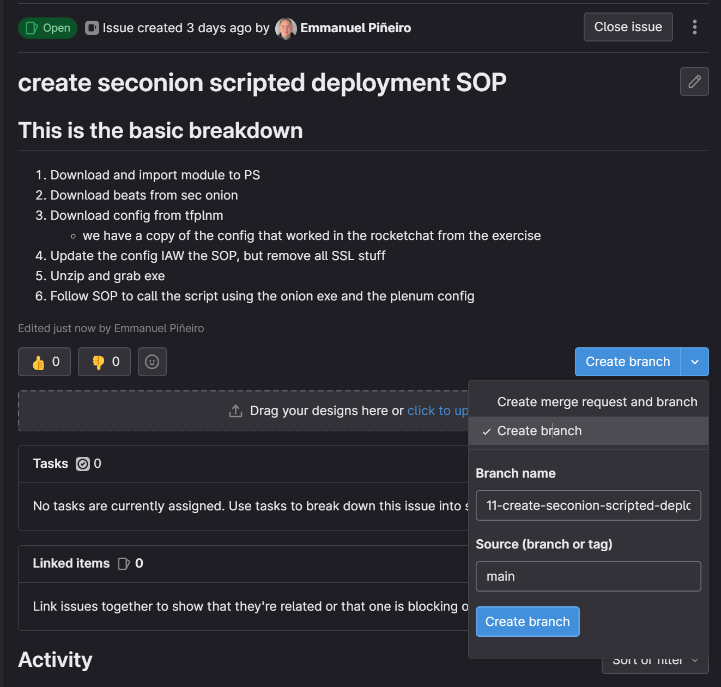Open the vertical ellipsis issue actions menu
Screen dimensions: 721x687
[x=694, y=27]
